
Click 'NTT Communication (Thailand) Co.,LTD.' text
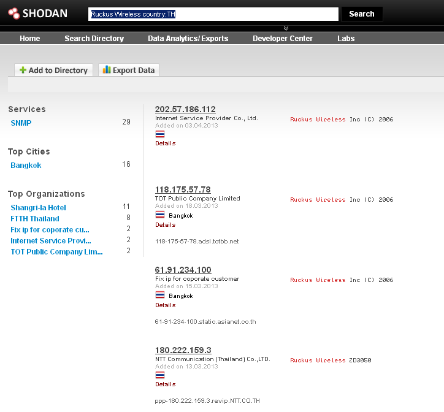coord(213,359)
